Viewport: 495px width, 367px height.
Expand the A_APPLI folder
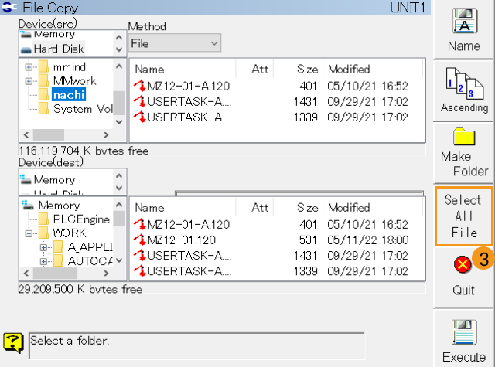[x=43, y=247]
